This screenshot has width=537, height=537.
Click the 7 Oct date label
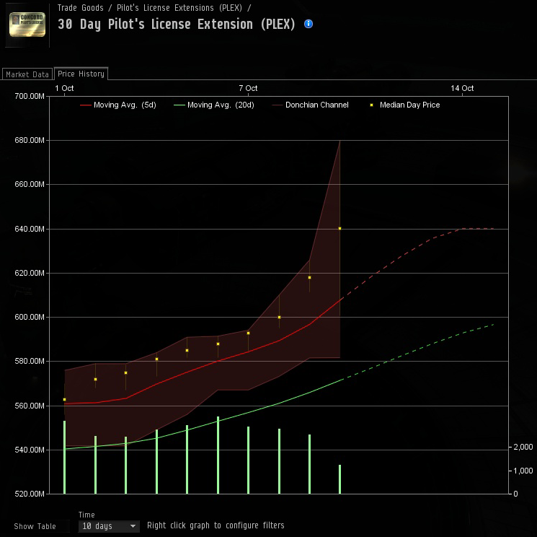[248, 88]
